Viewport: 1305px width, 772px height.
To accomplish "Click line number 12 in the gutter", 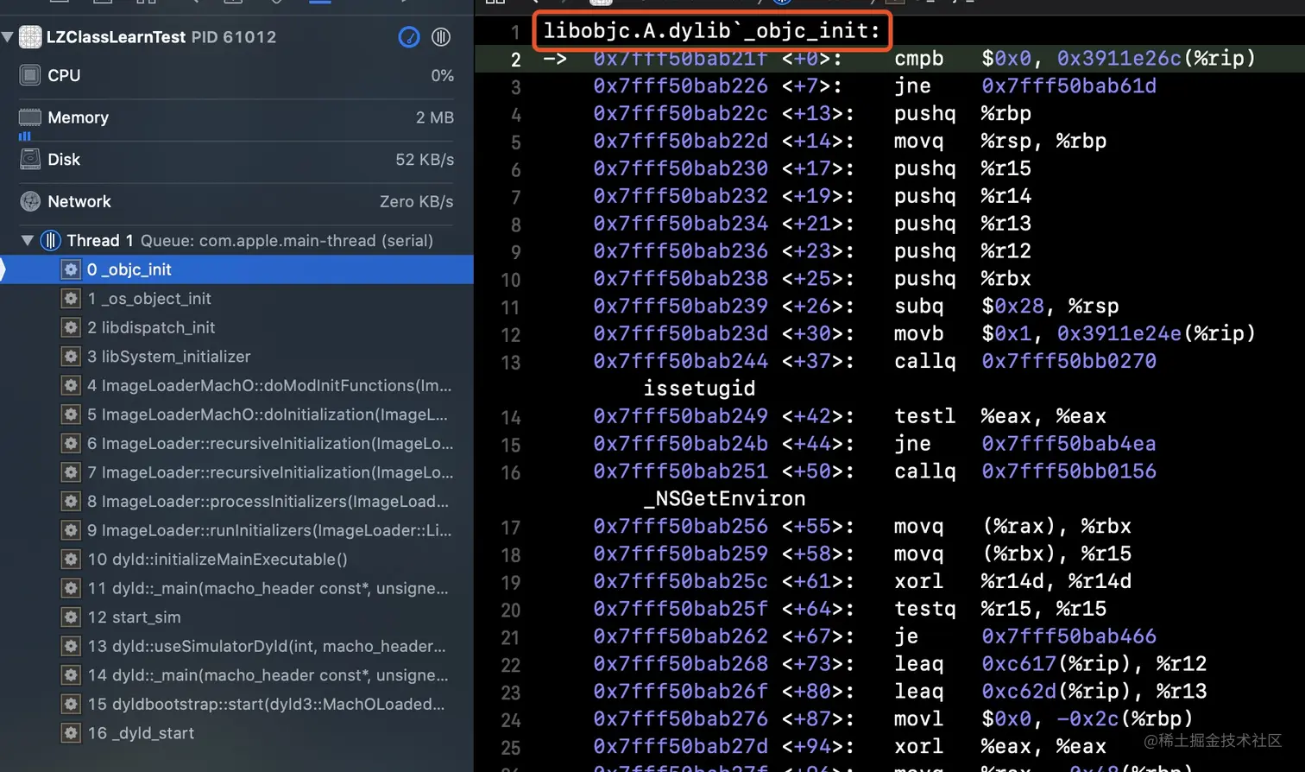I will [511, 335].
